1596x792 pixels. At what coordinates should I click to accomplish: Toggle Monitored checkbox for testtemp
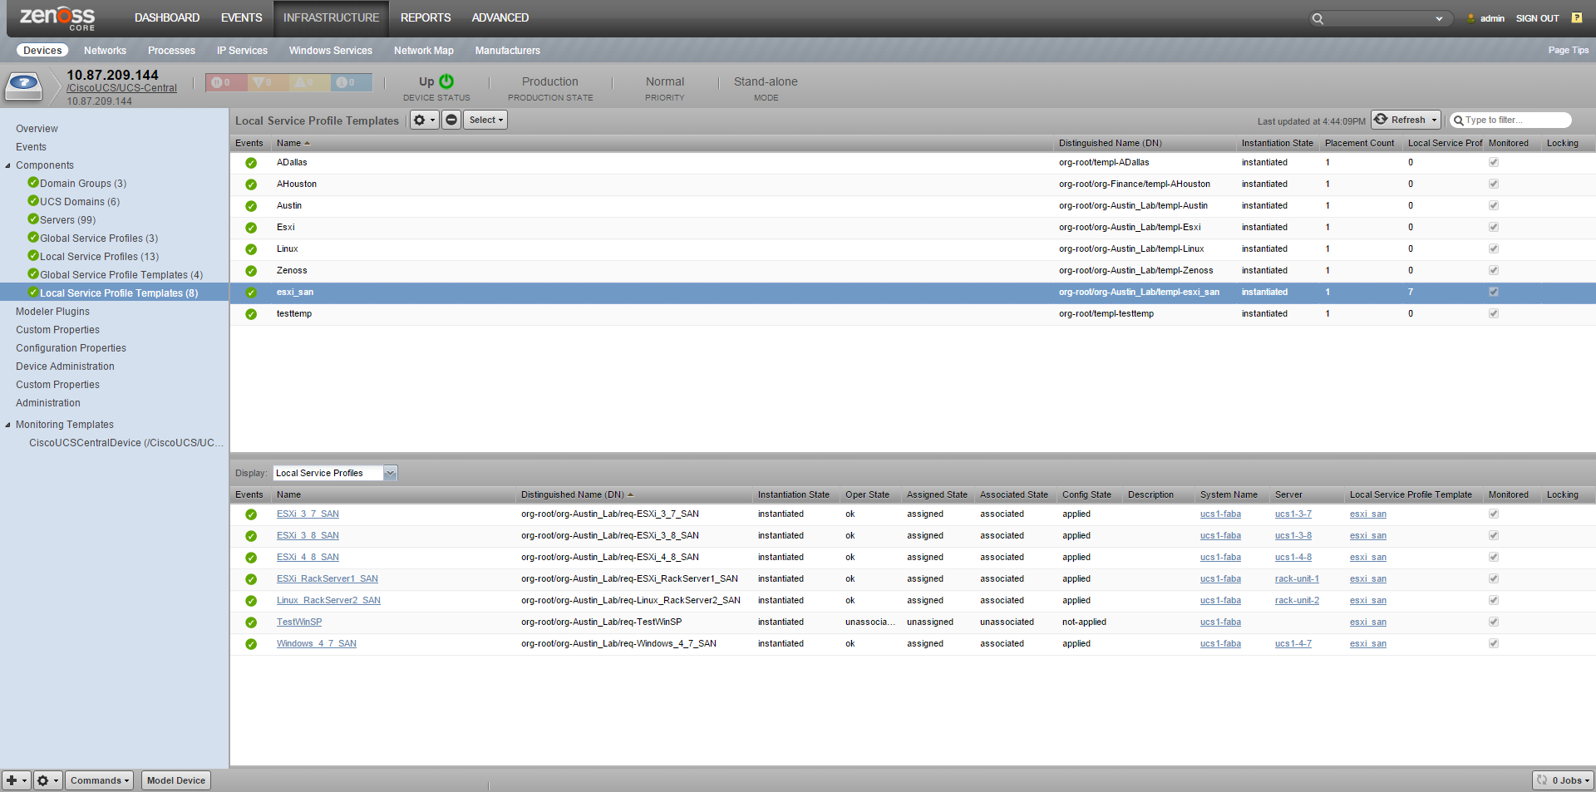(1494, 313)
